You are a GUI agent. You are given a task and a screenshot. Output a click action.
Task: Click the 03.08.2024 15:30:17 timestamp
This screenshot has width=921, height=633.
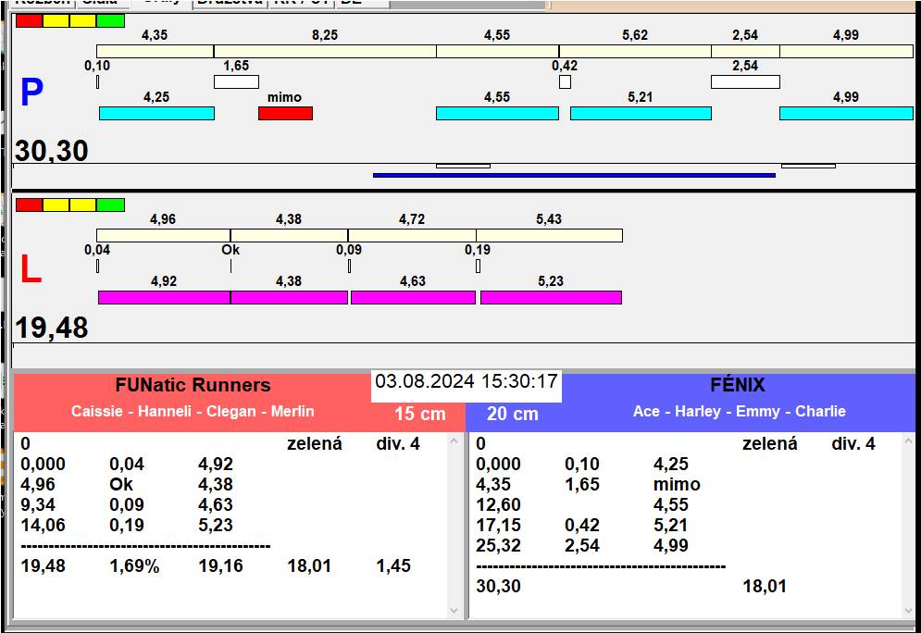[467, 381]
